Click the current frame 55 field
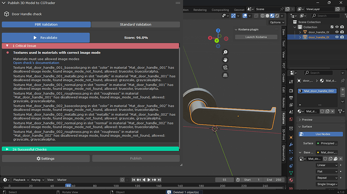The width and height of the screenshot is (347, 194). 224,180
